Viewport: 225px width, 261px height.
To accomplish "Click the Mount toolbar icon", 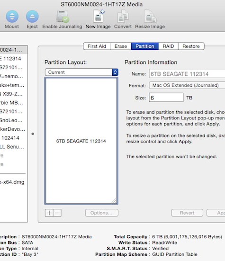I will (12, 17).
